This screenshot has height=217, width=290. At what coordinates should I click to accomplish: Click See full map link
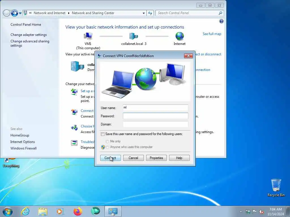(x=212, y=34)
